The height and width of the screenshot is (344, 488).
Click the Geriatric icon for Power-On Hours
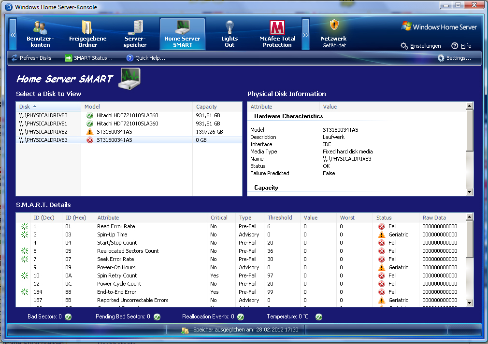(x=382, y=267)
